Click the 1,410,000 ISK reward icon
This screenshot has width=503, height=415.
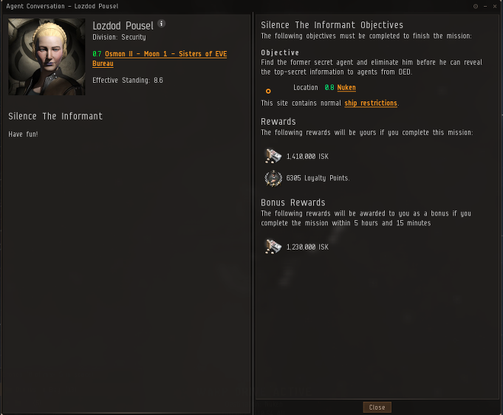click(273, 157)
